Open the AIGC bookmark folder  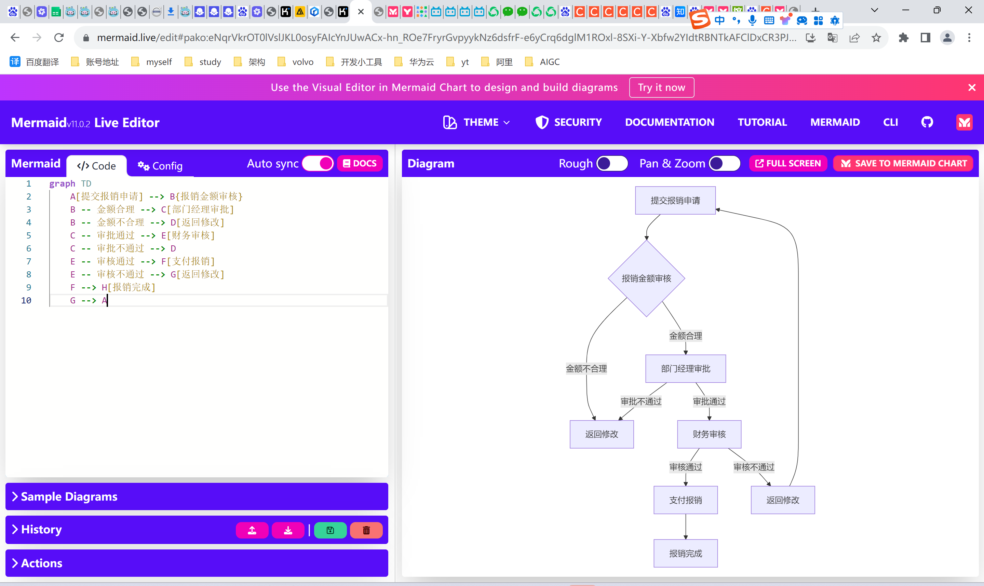click(x=542, y=62)
